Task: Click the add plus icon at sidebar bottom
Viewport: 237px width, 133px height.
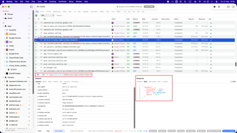Action: pyautogui.click(x=3, y=130)
